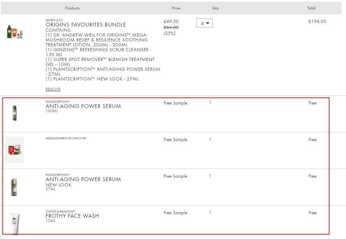Click the (25%) discount label
The image size is (346, 239).
point(169,33)
